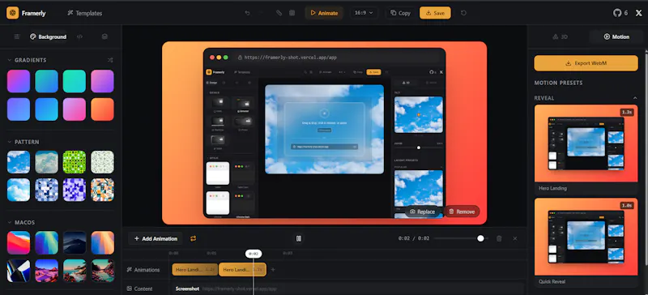Close the timeline panel with X icon
Screen dimensions: 648x295
[515, 238]
